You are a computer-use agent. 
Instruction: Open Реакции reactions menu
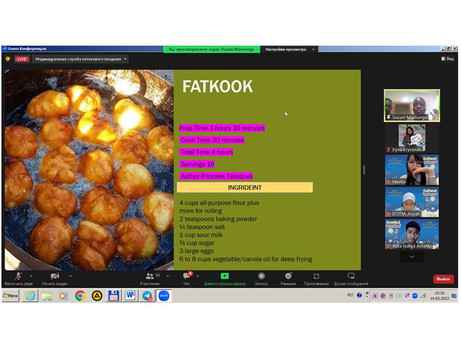click(288, 279)
